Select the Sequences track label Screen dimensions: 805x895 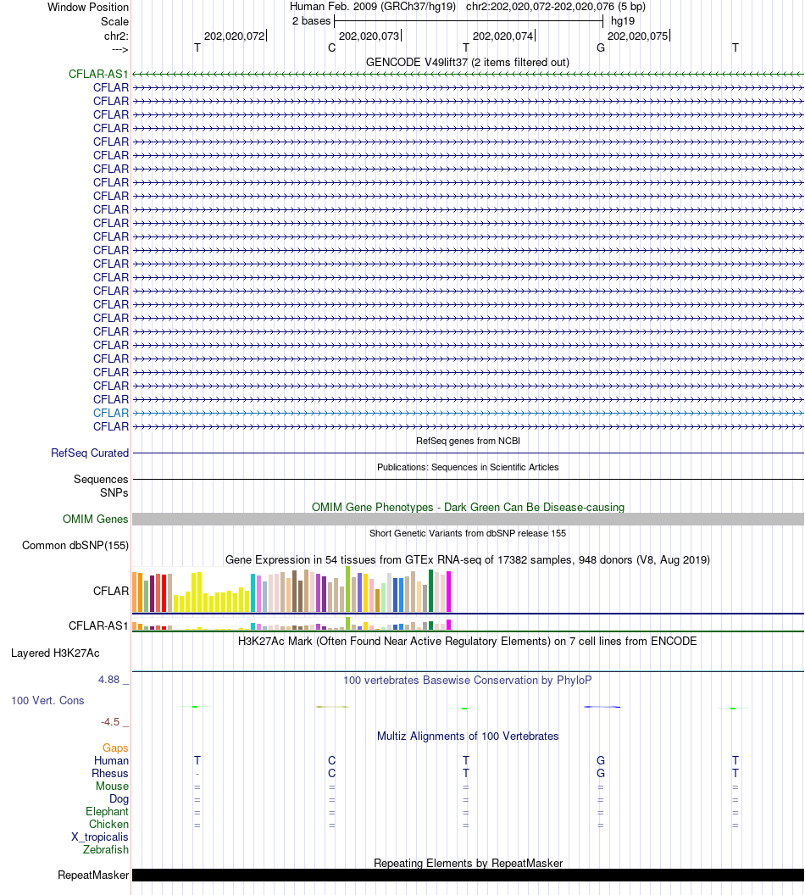(101, 479)
